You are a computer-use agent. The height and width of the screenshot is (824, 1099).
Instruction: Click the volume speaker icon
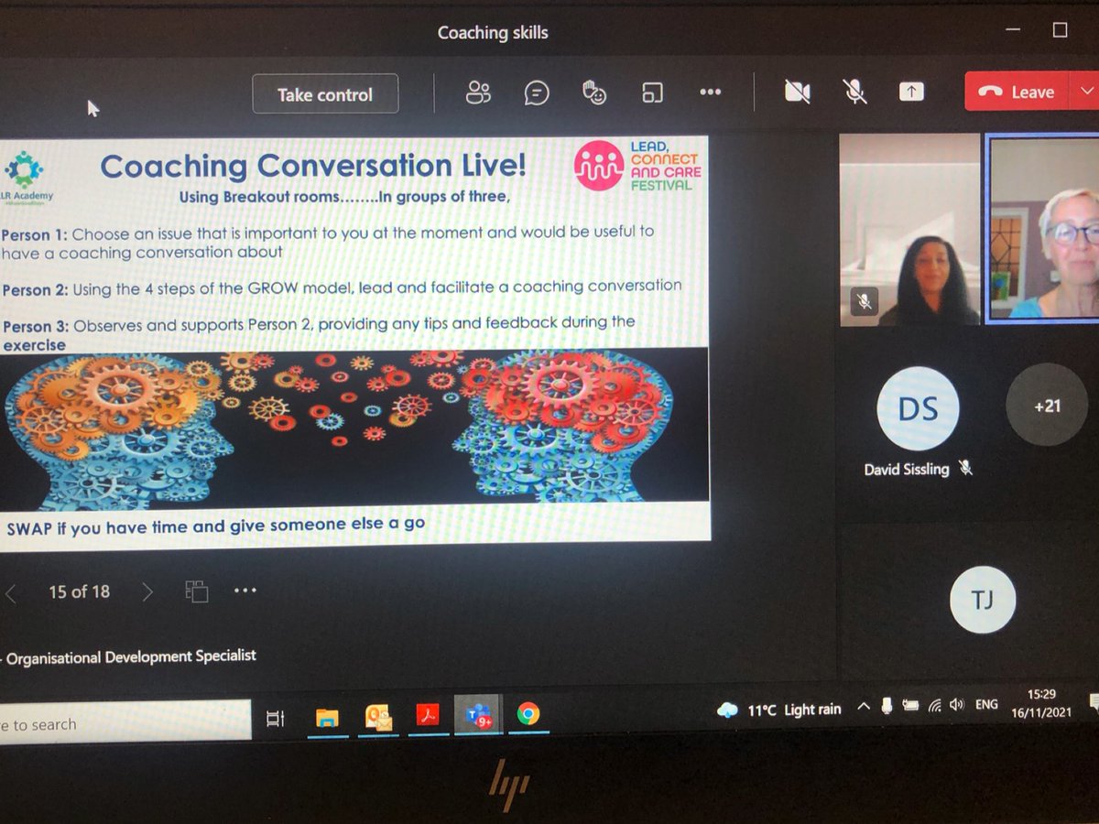coord(957,705)
